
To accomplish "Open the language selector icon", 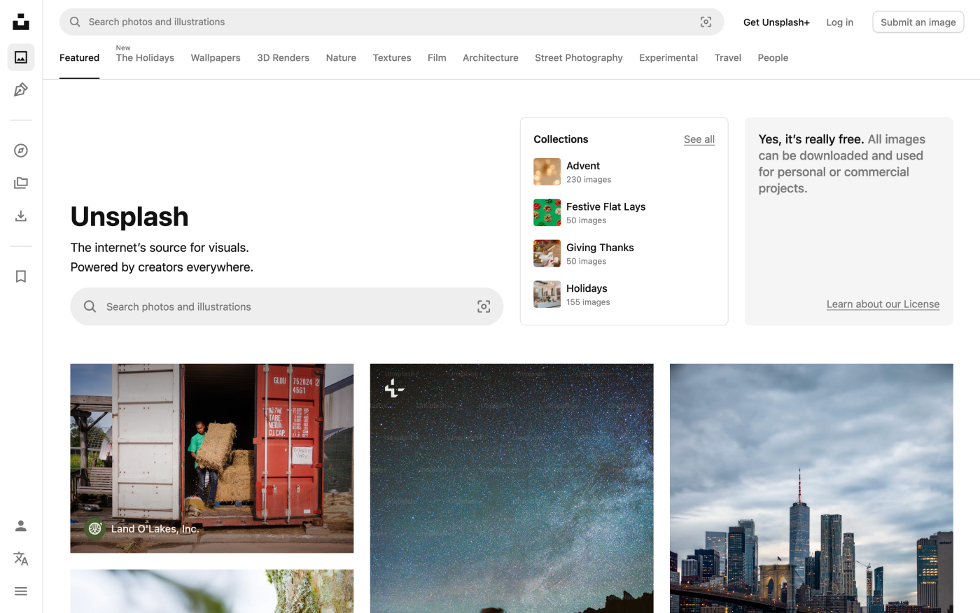I will click(21, 558).
